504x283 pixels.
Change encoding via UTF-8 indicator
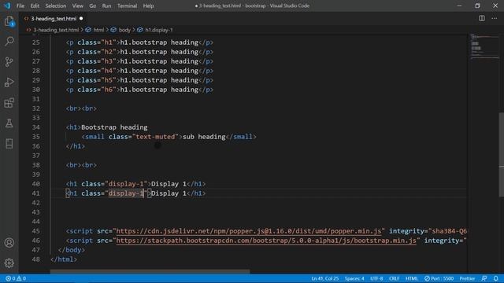click(x=376, y=278)
